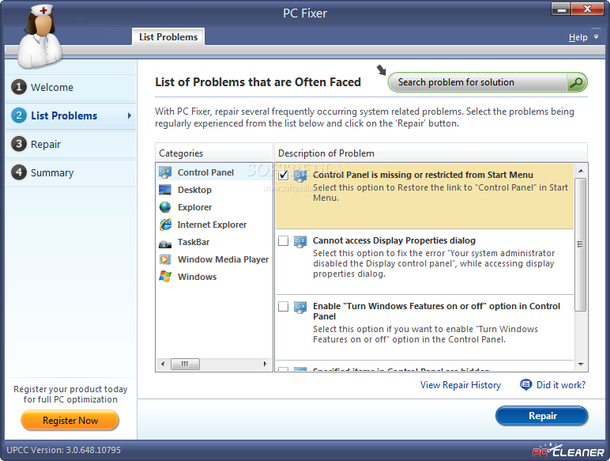The height and width of the screenshot is (461, 610).
Task: Click the TaskBar category icon
Action: coord(165,244)
